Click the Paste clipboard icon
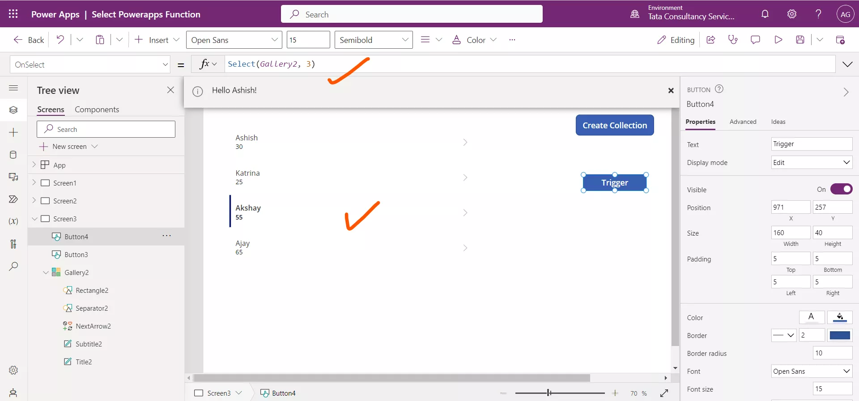 pyautogui.click(x=100, y=40)
